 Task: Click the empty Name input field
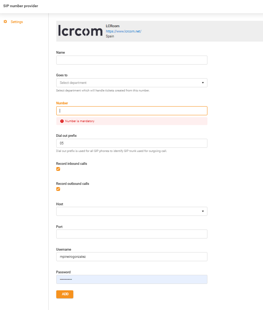tap(131, 60)
